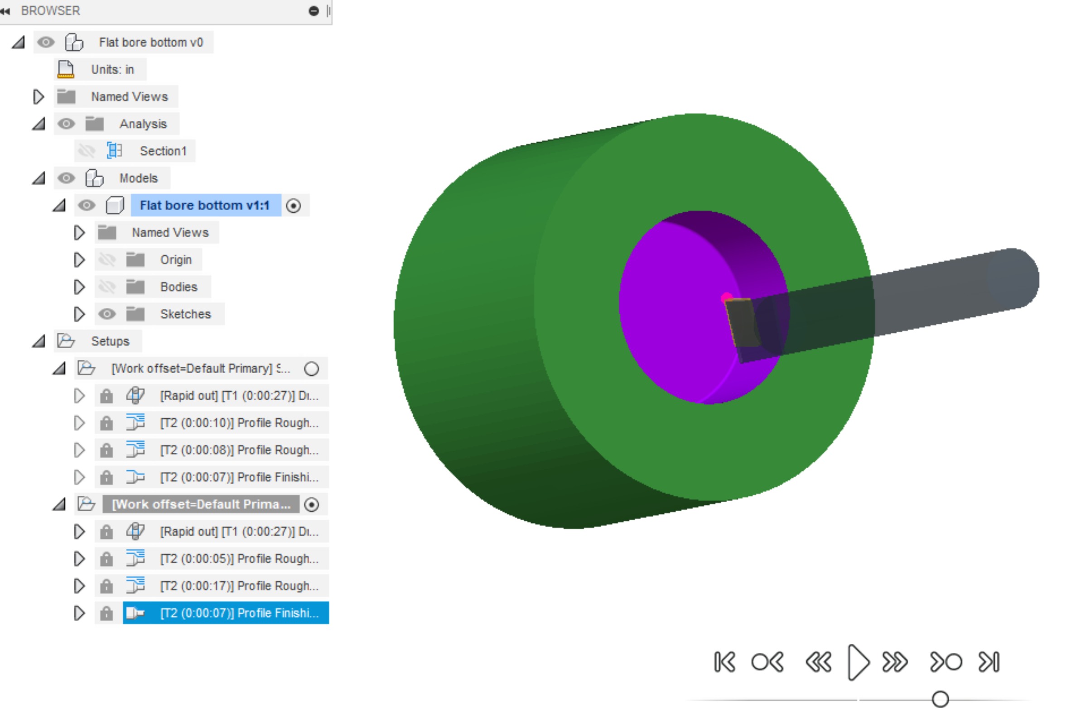Click the Models component icon

(x=95, y=178)
